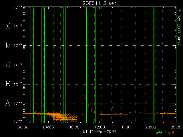Click the 10^-5 flux axis label
The image size is (183, 137).
18,45
